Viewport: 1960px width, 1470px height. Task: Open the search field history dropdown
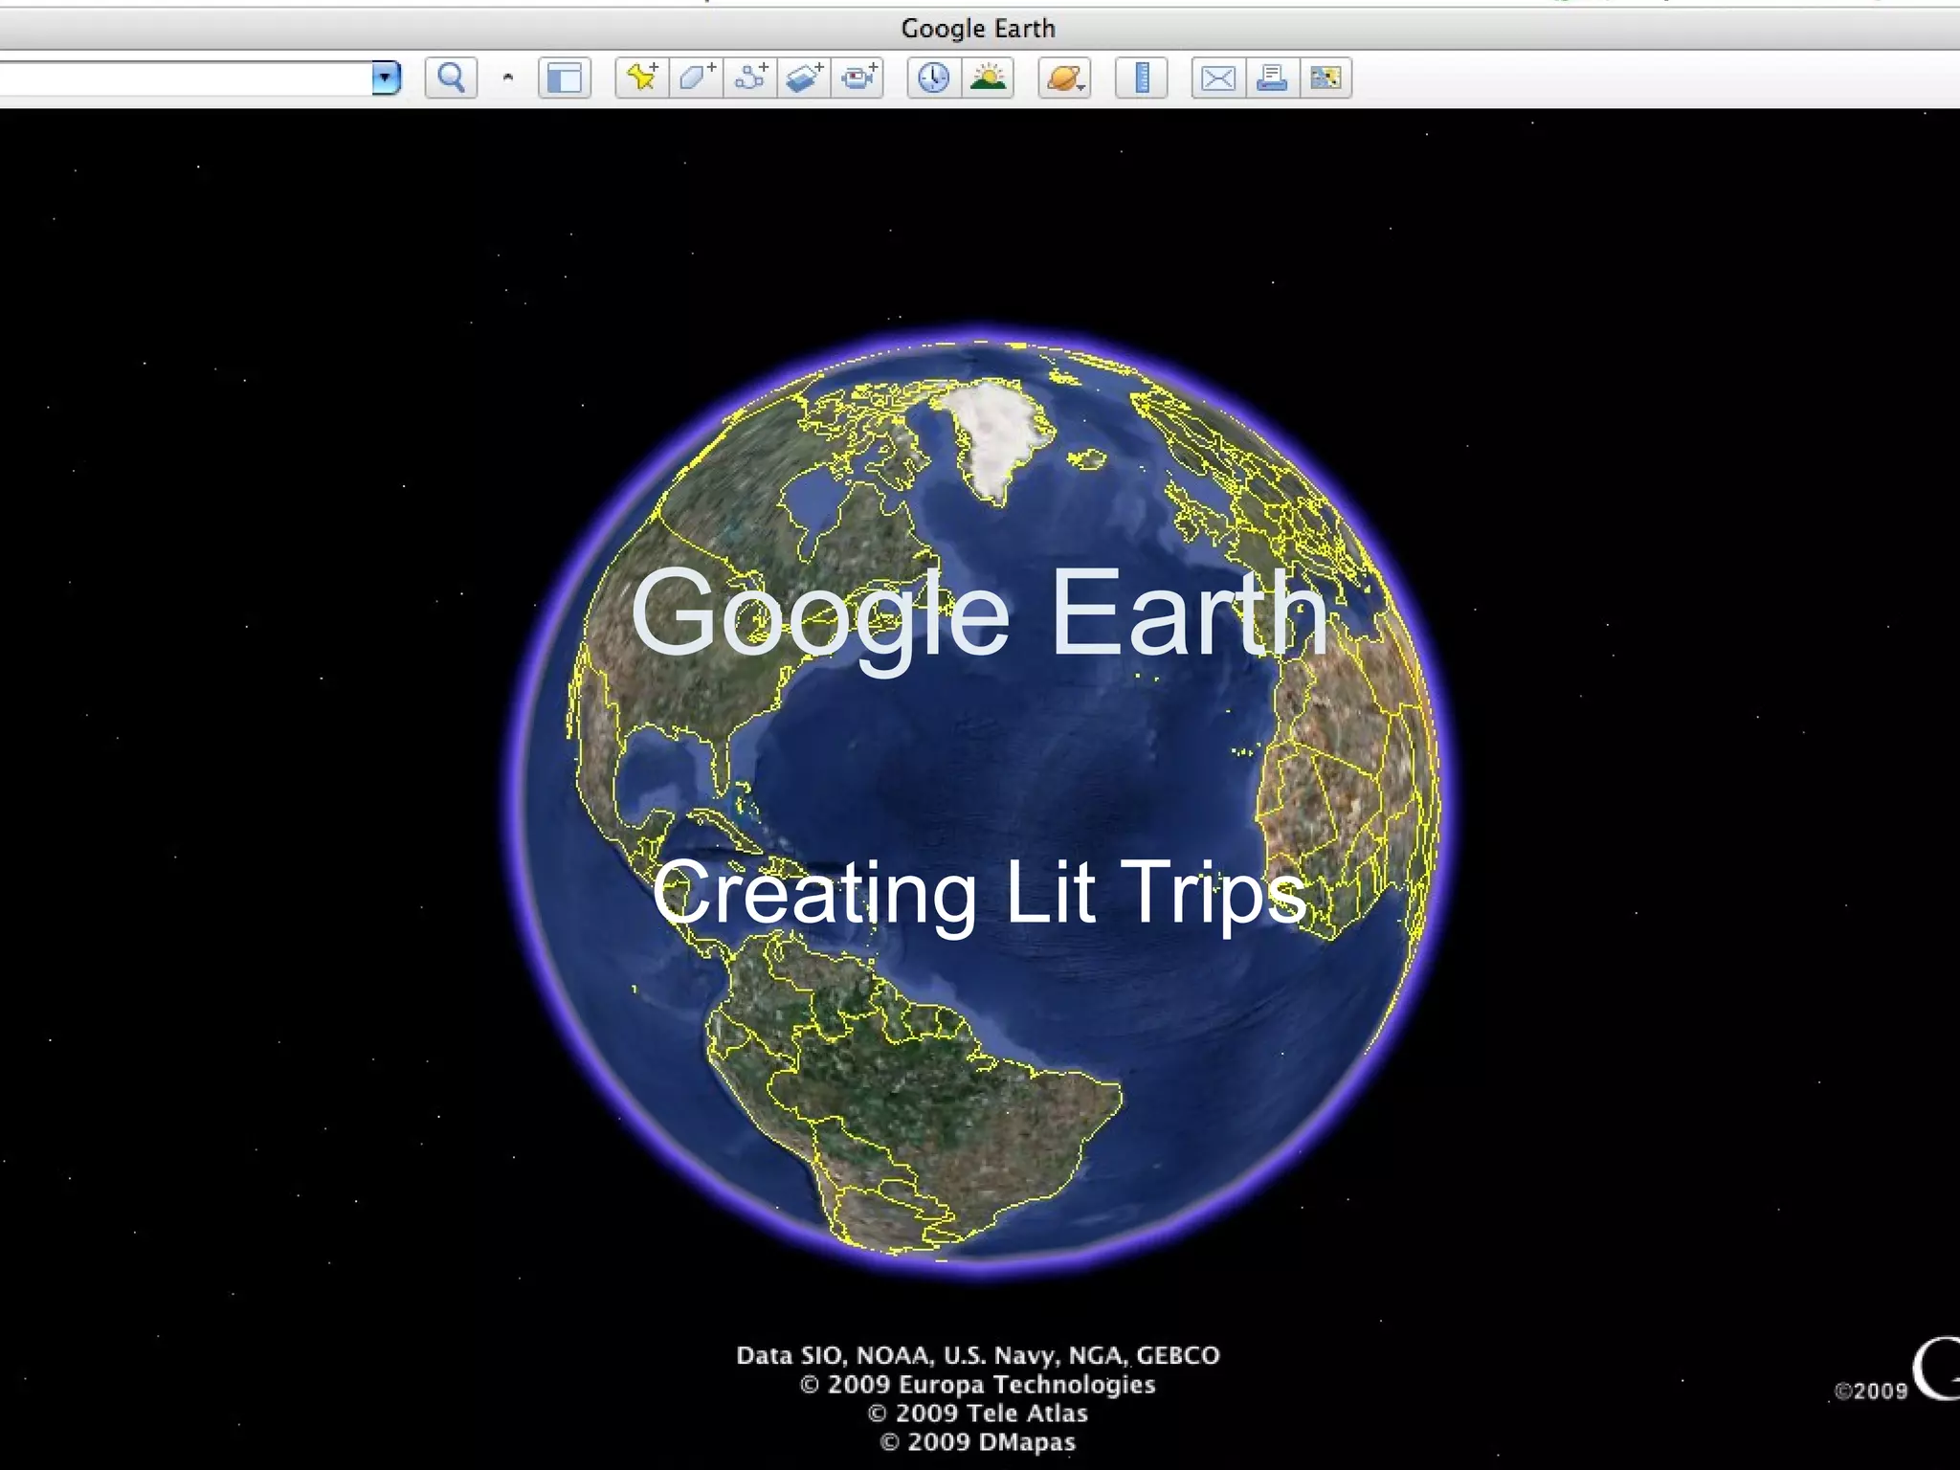click(x=385, y=78)
